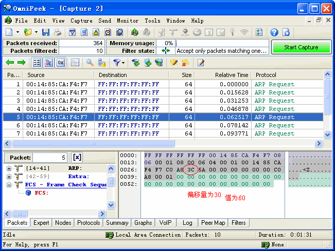
Task: Click the FCS cube icon in decode tree
Action: (28, 193)
